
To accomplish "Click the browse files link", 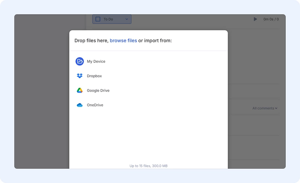I will [x=123, y=41].
